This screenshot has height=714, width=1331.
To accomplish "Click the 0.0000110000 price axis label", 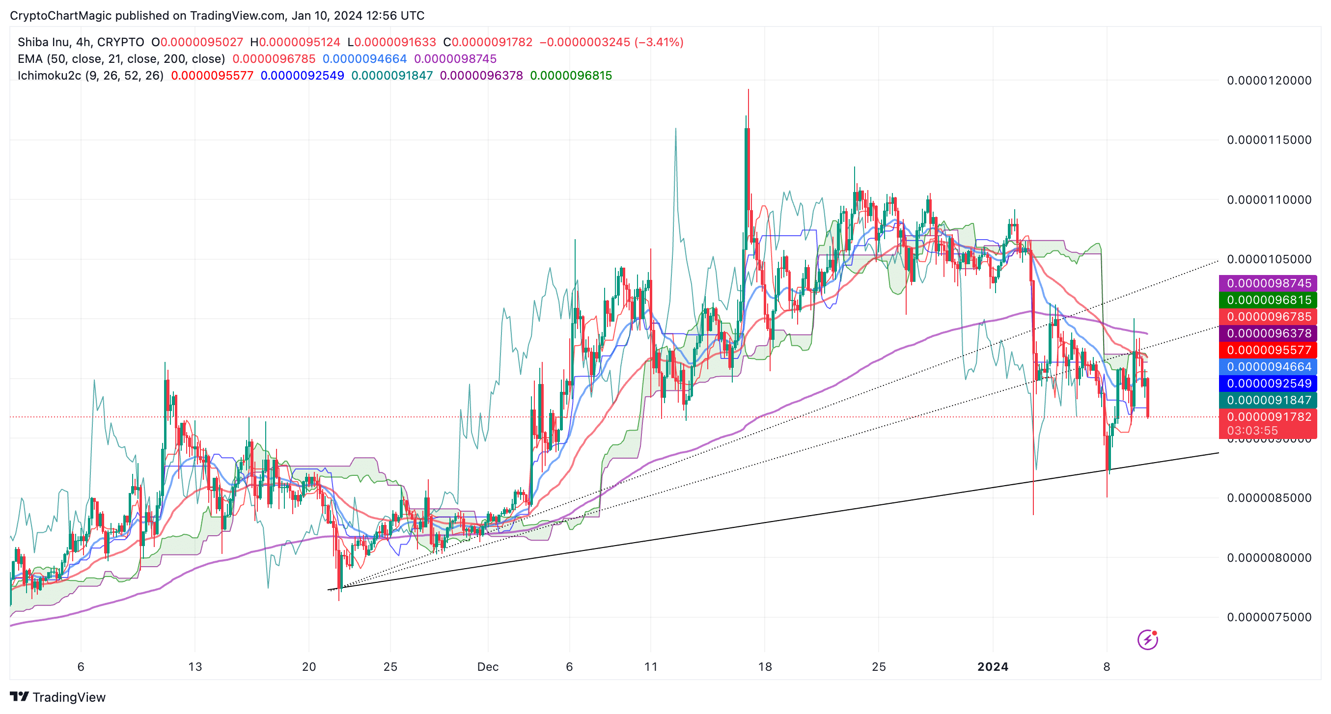I will [1269, 200].
